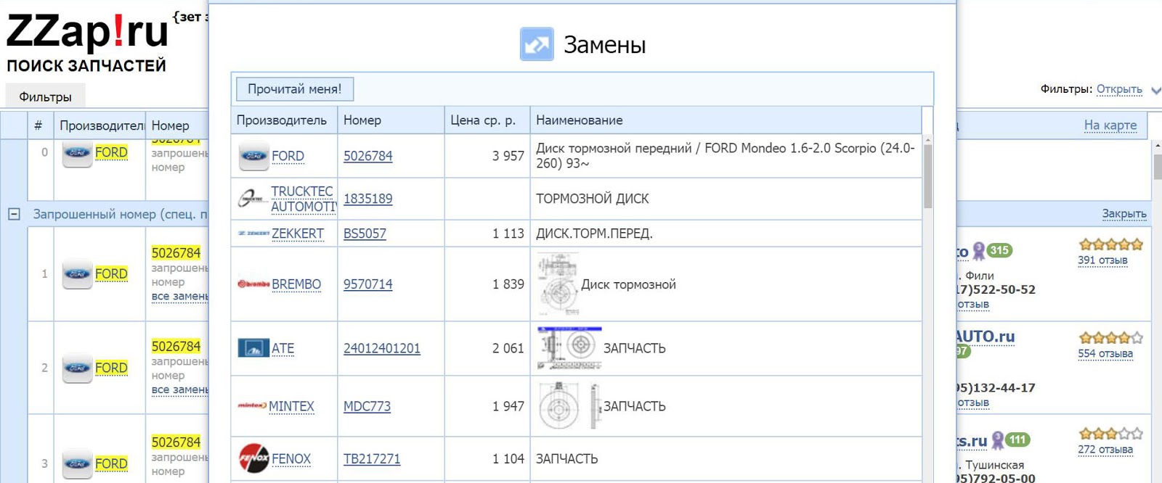Click Ford logo in background row 1
Image resolution: width=1162 pixels, height=483 pixels.
click(77, 274)
